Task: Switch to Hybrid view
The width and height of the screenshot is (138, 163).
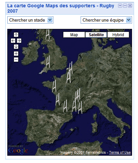Action: [118, 35]
